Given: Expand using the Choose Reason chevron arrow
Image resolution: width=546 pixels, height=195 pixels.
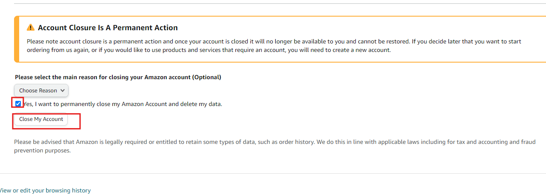Looking at the screenshot, I should (63, 90).
